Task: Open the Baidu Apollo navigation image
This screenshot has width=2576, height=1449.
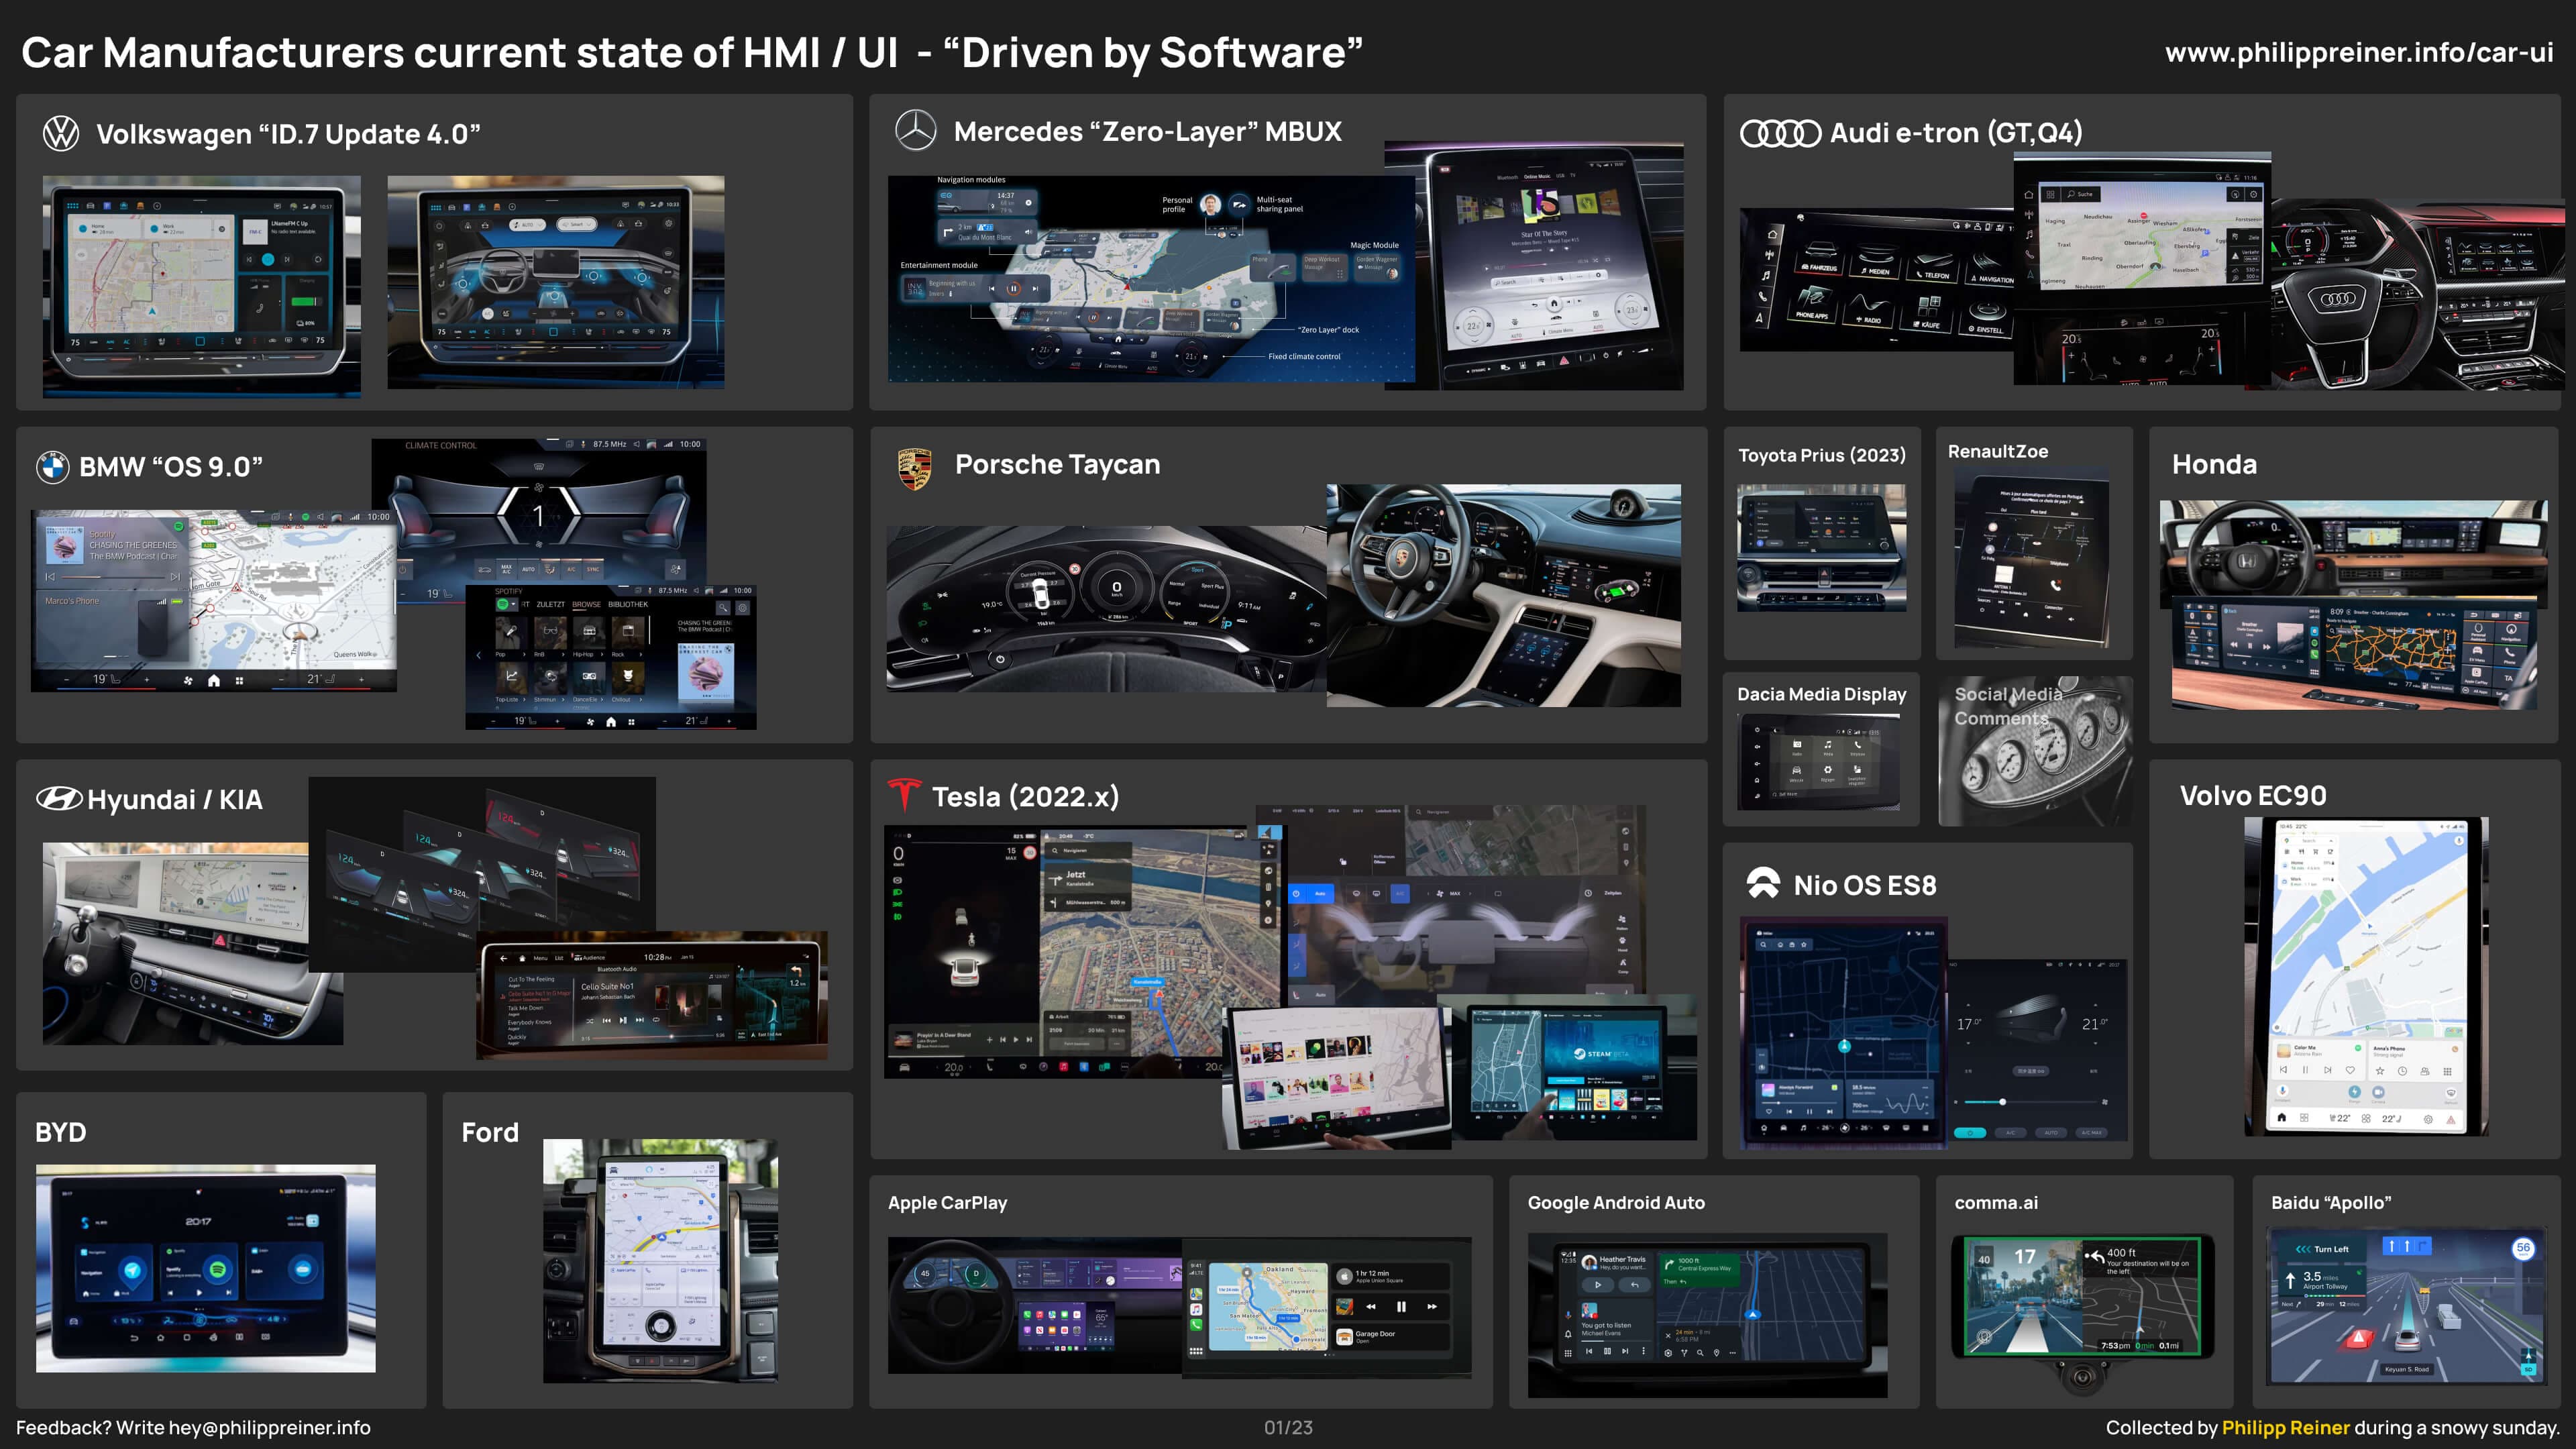Action: coord(2408,1307)
